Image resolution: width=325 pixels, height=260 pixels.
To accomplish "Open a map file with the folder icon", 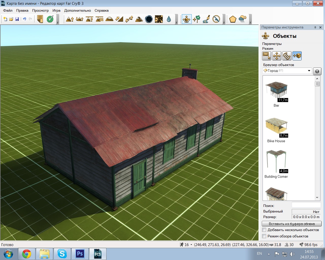I will click(11, 19).
